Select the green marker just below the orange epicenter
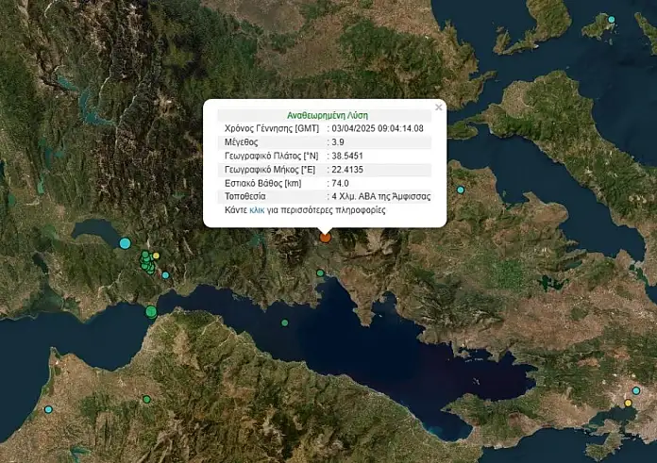Screen dimensions: 657x463 [321, 273]
